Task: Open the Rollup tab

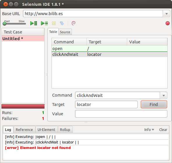Action: 65,130
